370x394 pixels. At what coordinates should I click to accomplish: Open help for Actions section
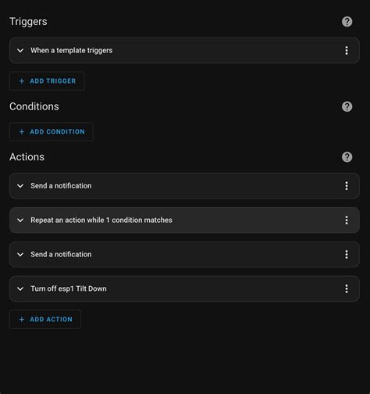tap(347, 157)
